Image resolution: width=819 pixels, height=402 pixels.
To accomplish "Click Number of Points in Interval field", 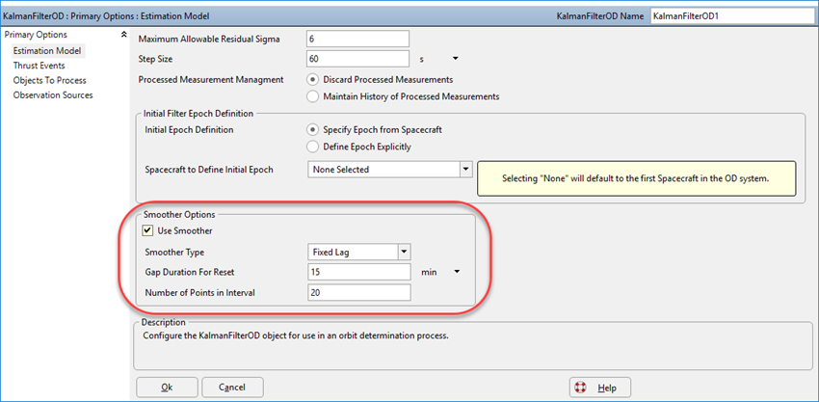I will (358, 293).
